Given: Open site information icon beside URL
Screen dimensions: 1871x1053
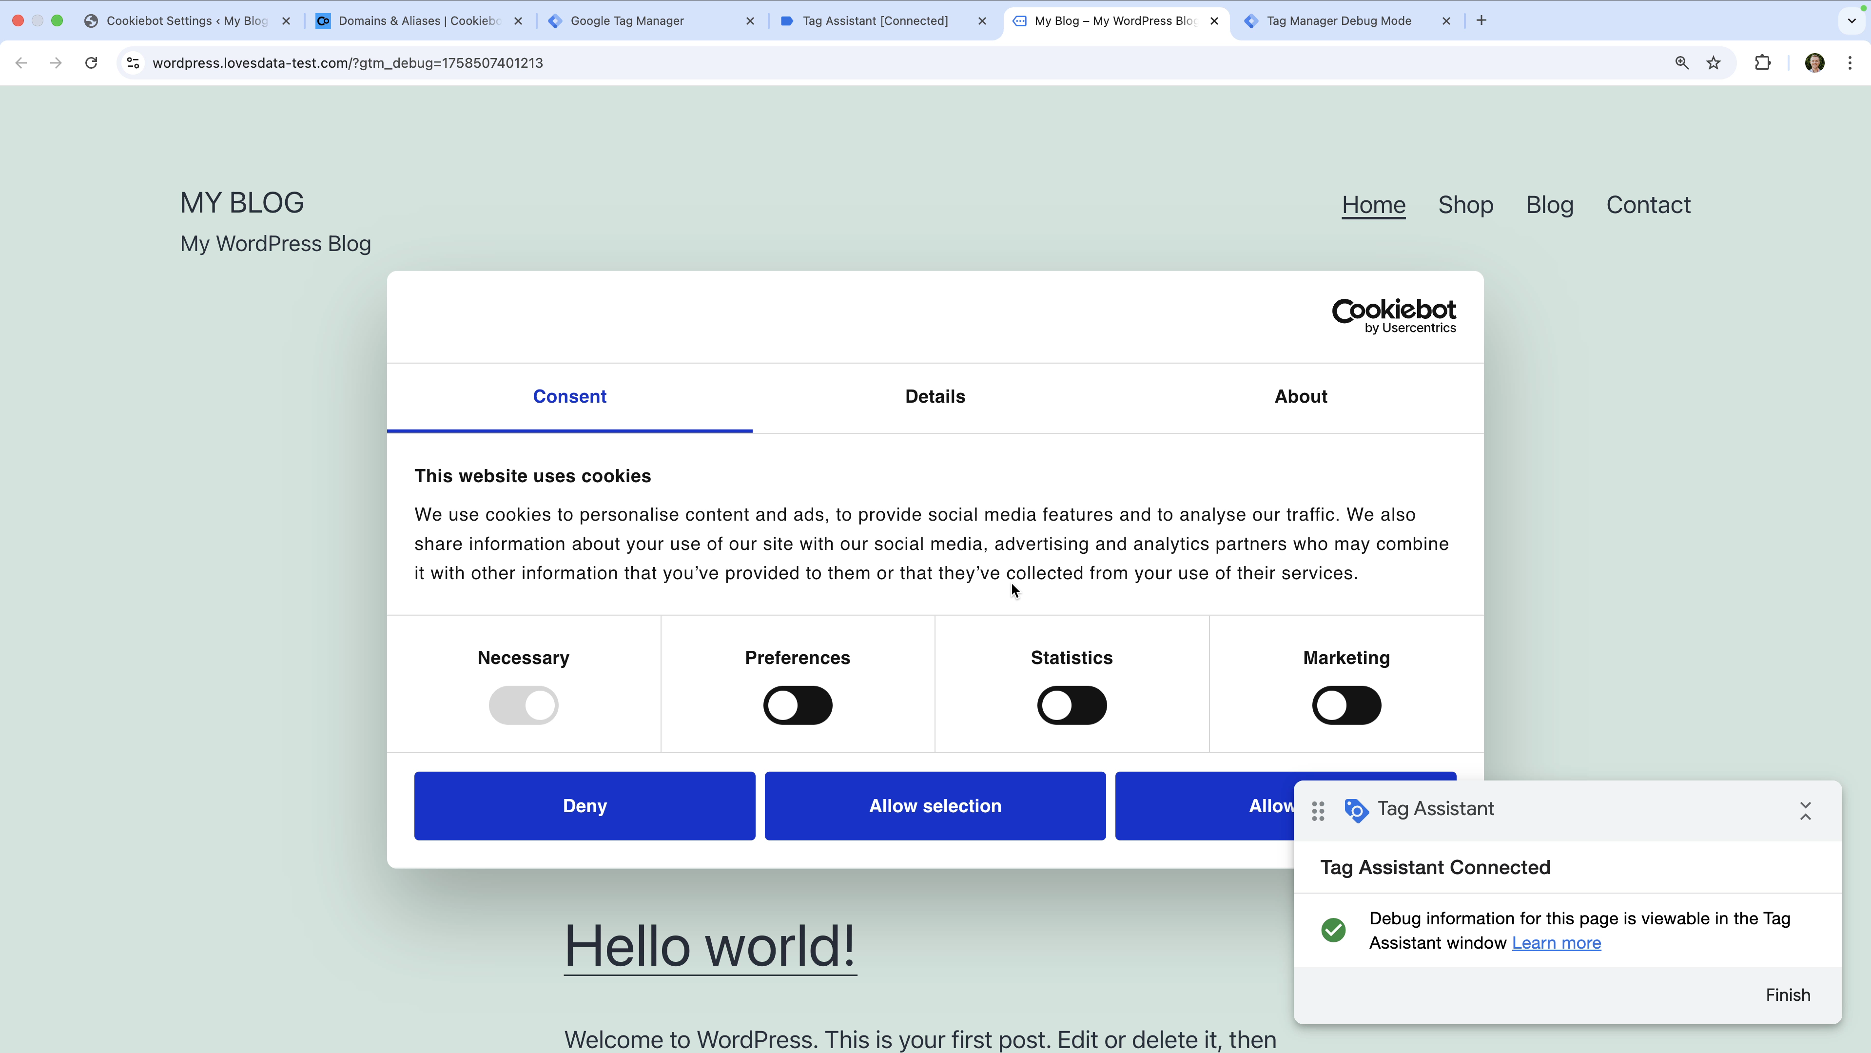Looking at the screenshot, I should (x=133, y=62).
